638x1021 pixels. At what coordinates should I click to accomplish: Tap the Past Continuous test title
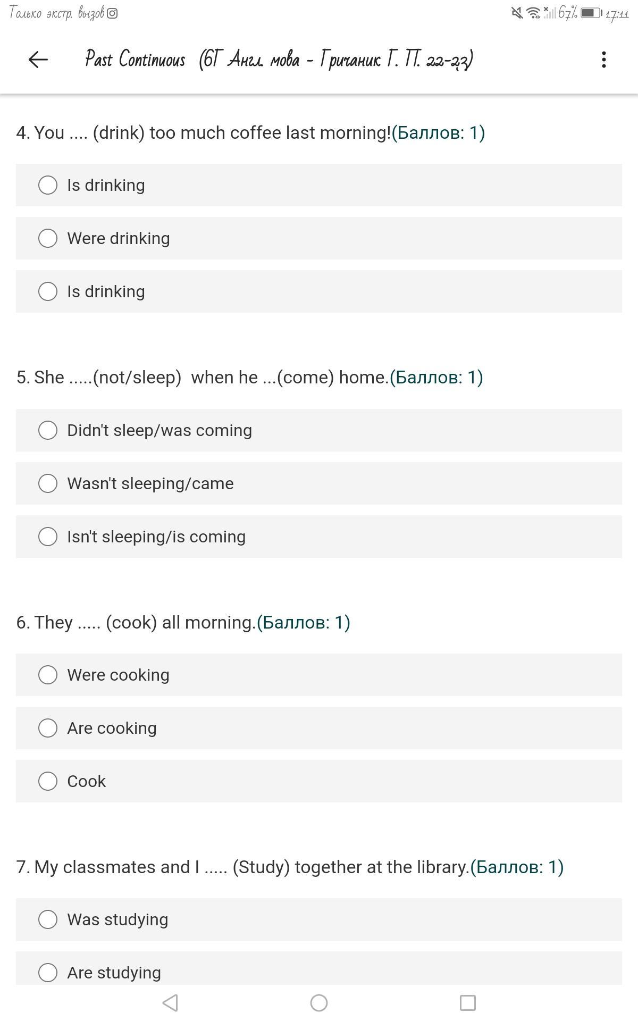tap(279, 60)
